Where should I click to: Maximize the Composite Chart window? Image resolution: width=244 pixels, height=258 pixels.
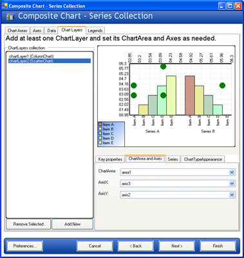click(x=230, y=6)
